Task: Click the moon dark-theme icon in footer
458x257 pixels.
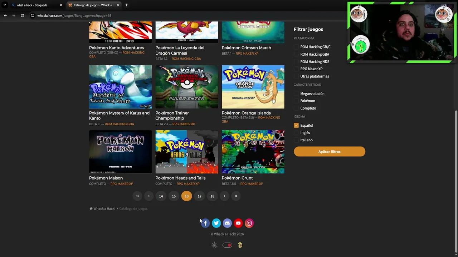Action: pyautogui.click(x=240, y=245)
